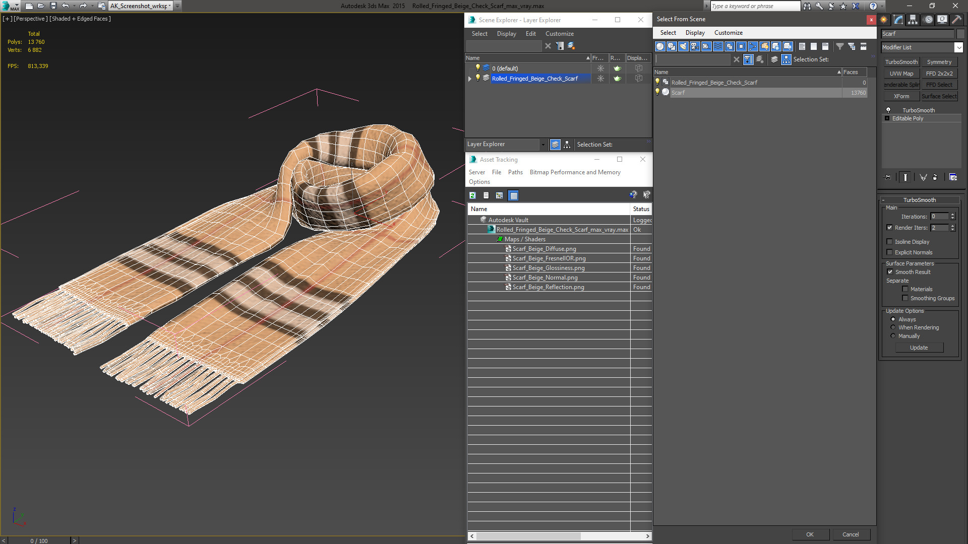Image resolution: width=968 pixels, height=544 pixels.
Task: Toggle Display Bone Objects filter icon
Action: [x=753, y=46]
